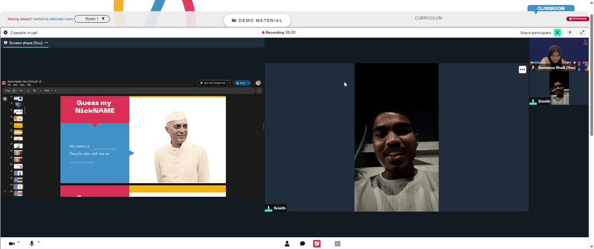This screenshot has width=594, height=249.
Task: Select the CLASSROOM tab
Action: [x=551, y=8]
